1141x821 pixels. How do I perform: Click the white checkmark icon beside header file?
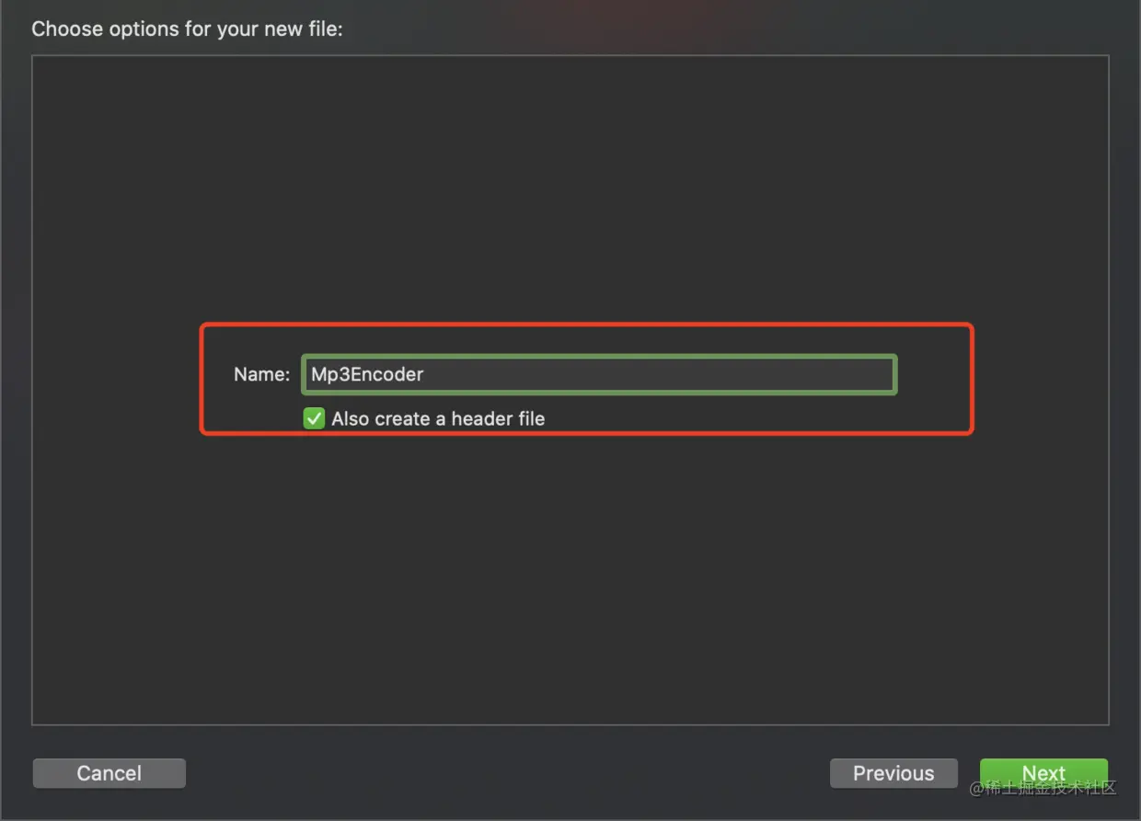315,418
